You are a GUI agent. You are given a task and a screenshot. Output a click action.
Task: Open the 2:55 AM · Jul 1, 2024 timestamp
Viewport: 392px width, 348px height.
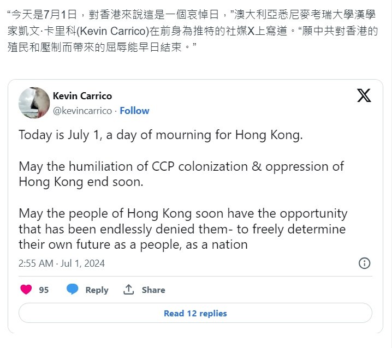pyautogui.click(x=62, y=263)
